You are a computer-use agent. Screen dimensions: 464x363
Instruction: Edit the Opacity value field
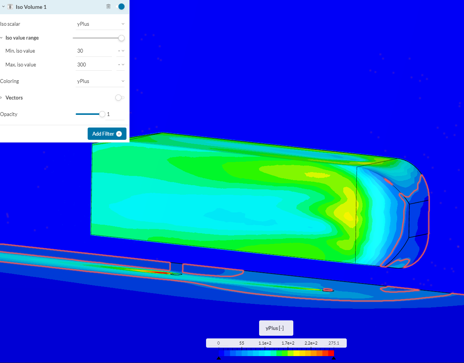(x=115, y=114)
